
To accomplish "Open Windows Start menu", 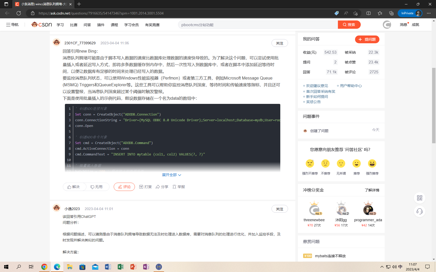I will tap(6, 267).
